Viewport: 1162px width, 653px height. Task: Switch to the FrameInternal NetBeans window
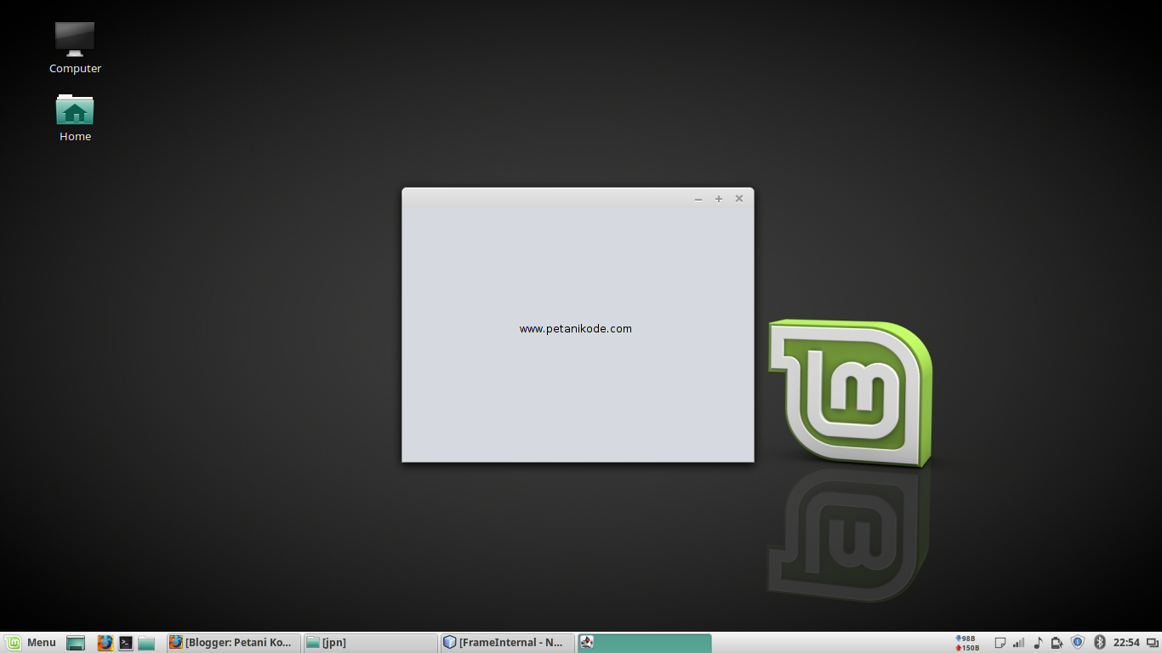coord(508,643)
